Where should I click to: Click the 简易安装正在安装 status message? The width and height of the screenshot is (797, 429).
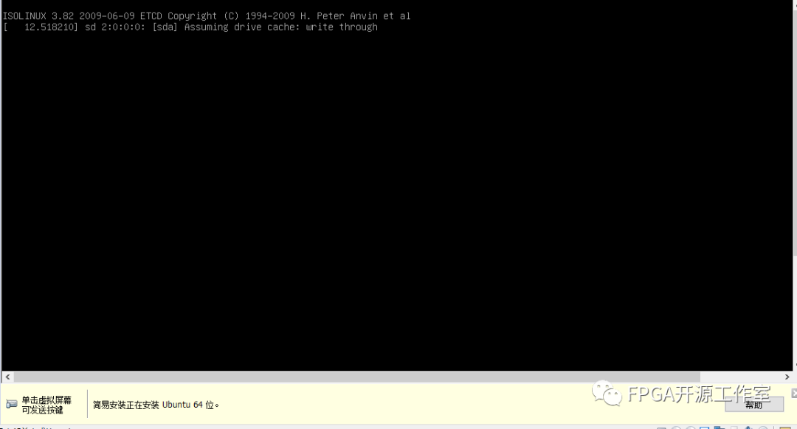click(127, 405)
